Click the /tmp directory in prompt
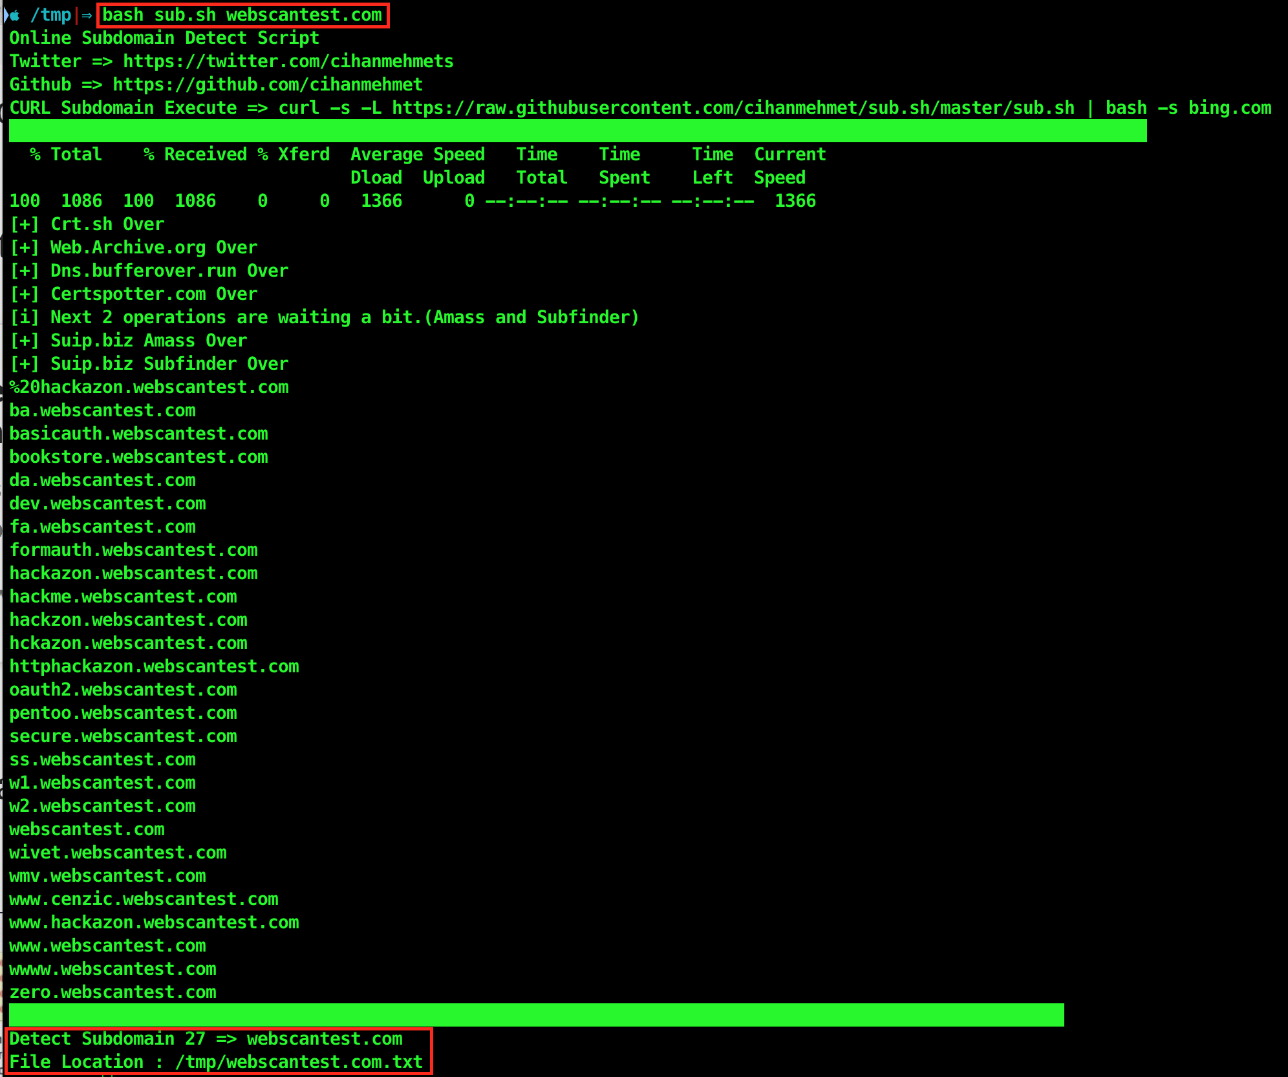Image resolution: width=1288 pixels, height=1077 pixels. [x=50, y=15]
